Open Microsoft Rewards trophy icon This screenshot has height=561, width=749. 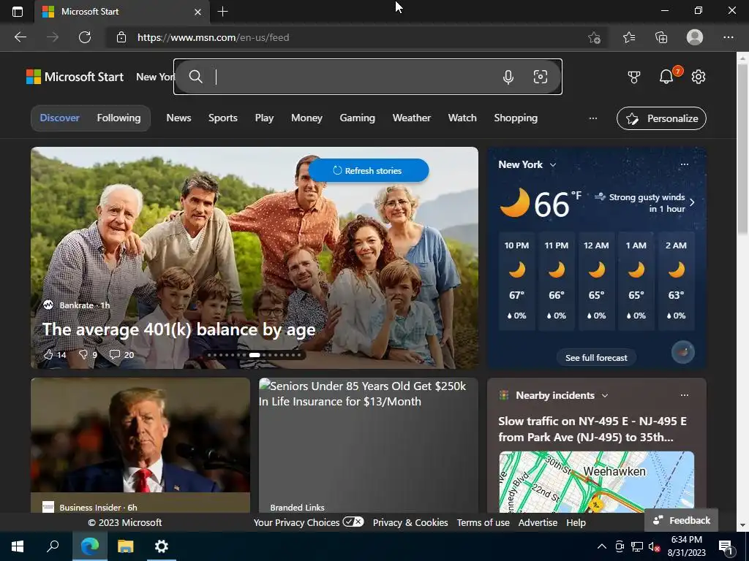pyautogui.click(x=634, y=77)
